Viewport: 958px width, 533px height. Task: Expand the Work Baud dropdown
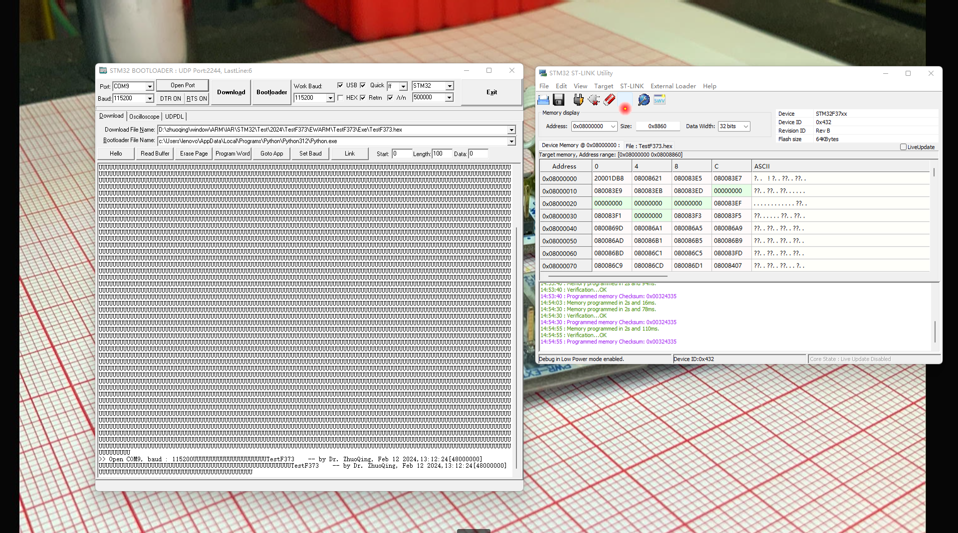point(330,98)
